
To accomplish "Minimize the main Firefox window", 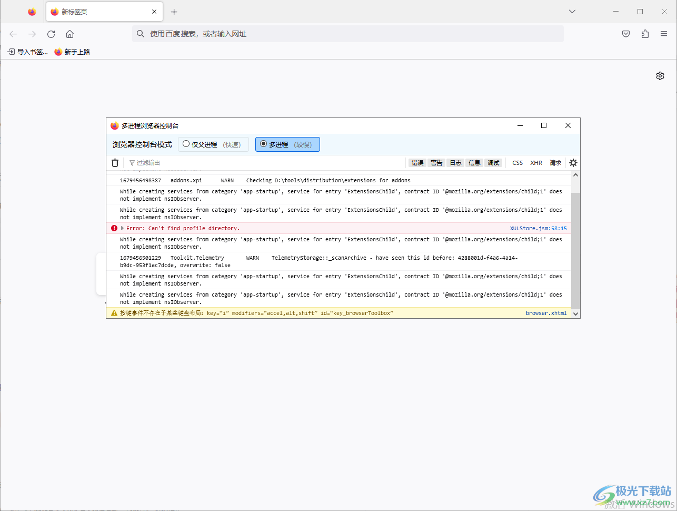I will [616, 12].
